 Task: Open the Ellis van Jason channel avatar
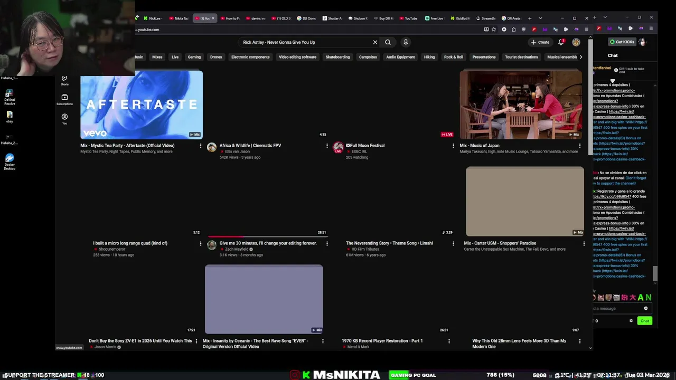click(212, 147)
